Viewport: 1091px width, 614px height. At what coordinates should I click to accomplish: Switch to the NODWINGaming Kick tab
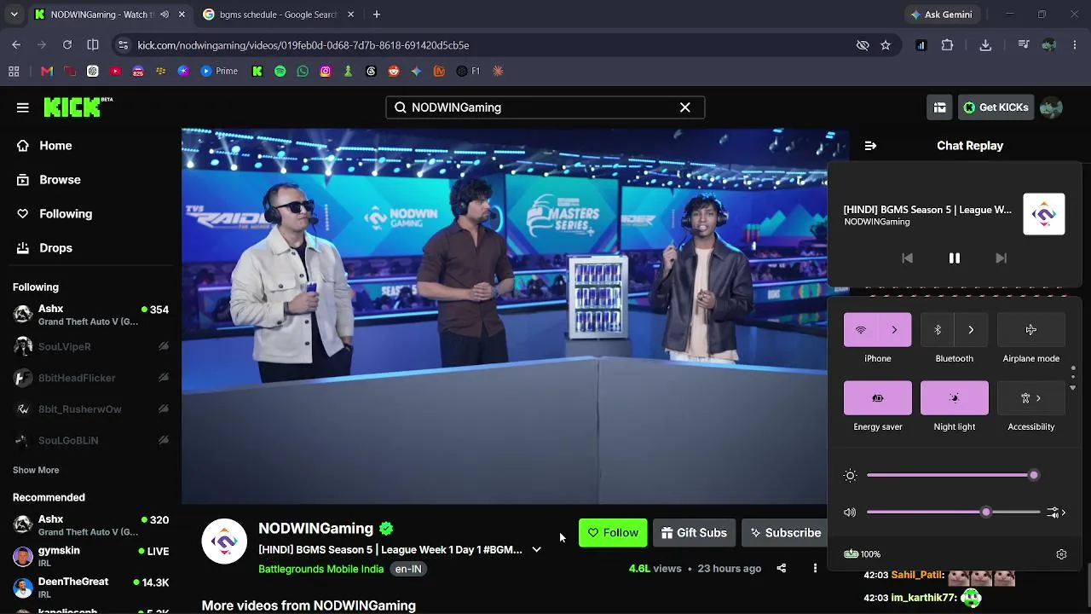(x=102, y=14)
